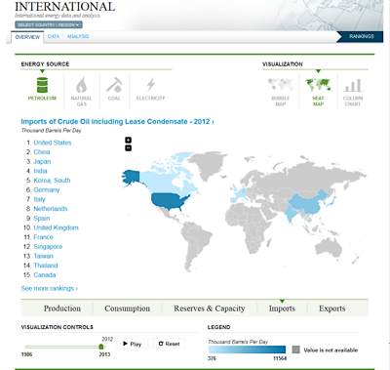Select the Heat Map visualization icon
Viewport: 390px width, 370px height.
pyautogui.click(x=318, y=85)
